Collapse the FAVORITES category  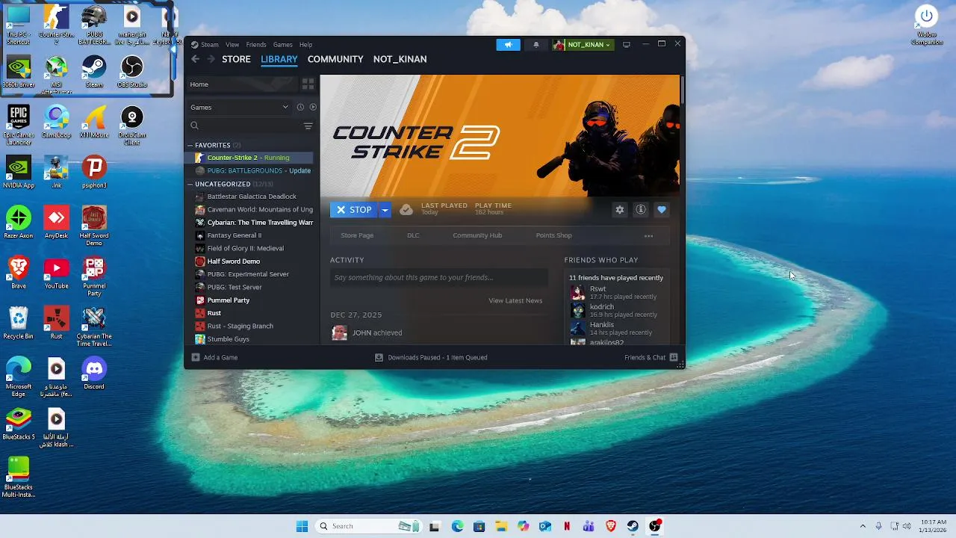pyautogui.click(x=190, y=146)
